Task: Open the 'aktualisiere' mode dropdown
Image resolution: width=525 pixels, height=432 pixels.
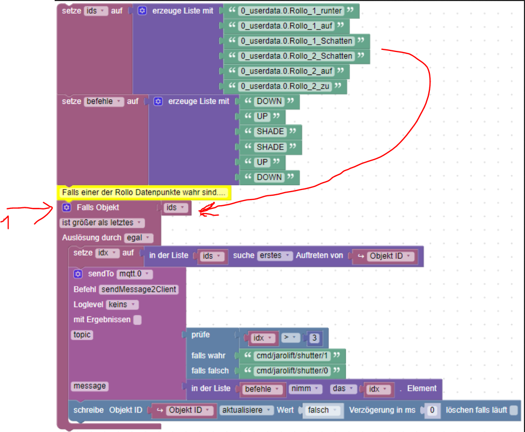Action: click(x=246, y=410)
